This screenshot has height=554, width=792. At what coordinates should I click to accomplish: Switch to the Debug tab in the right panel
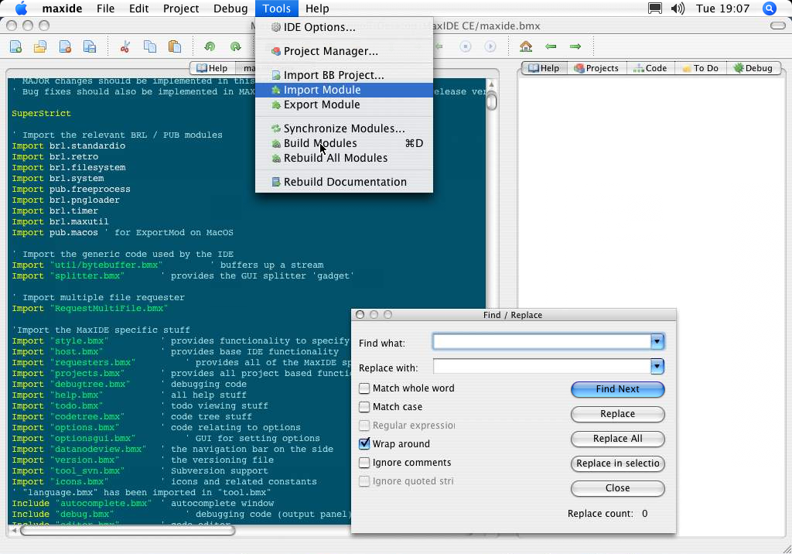coord(753,68)
